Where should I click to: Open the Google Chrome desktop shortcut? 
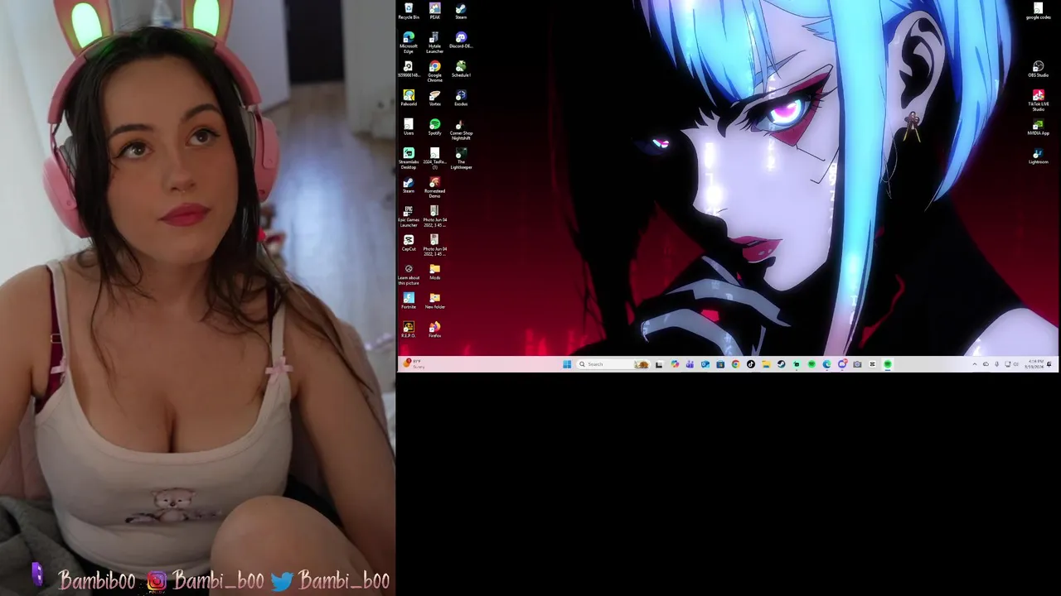point(434,71)
